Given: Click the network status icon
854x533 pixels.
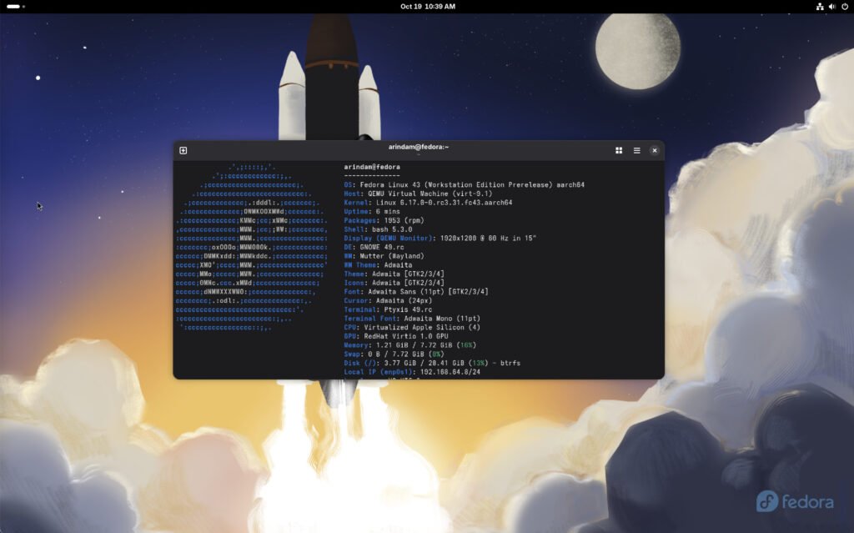Looking at the screenshot, I should click(820, 7).
